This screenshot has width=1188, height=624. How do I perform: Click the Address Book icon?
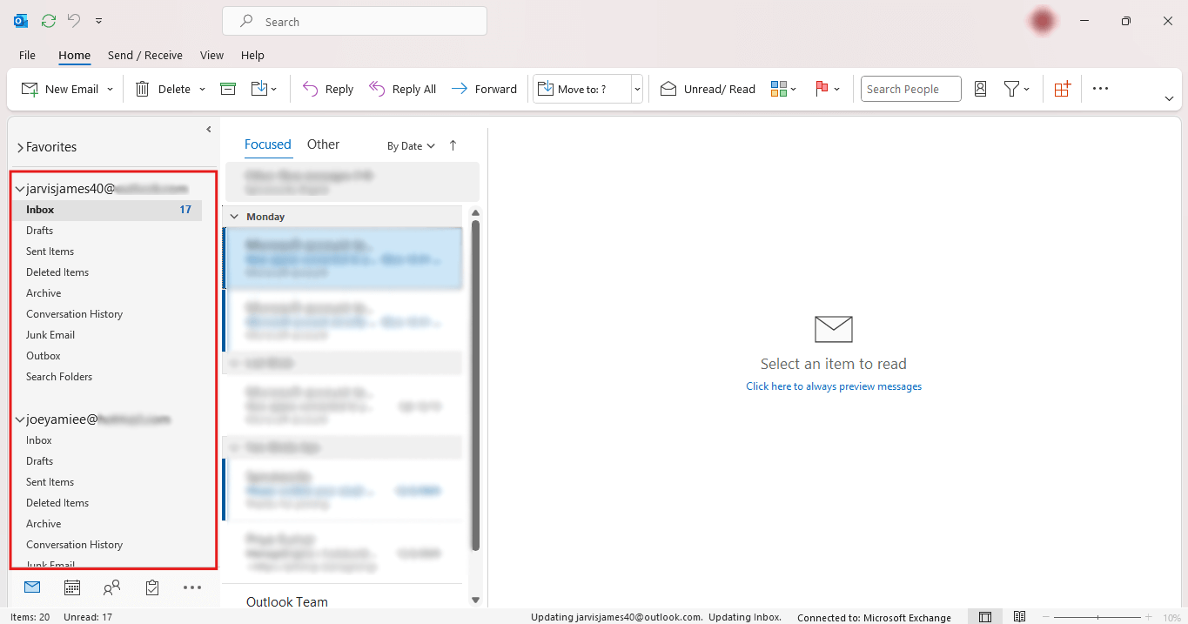(980, 89)
